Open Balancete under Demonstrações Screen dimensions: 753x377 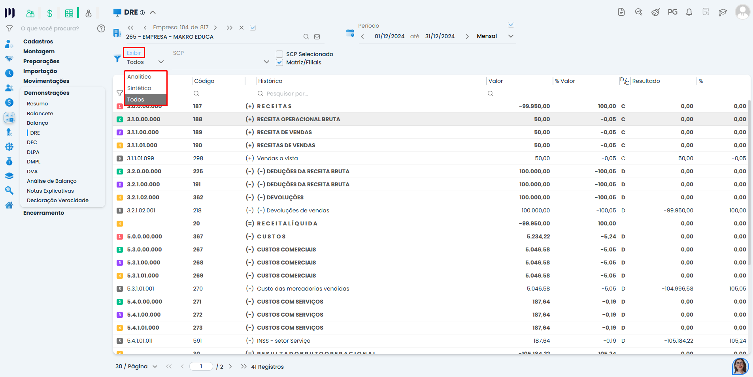pyautogui.click(x=40, y=113)
